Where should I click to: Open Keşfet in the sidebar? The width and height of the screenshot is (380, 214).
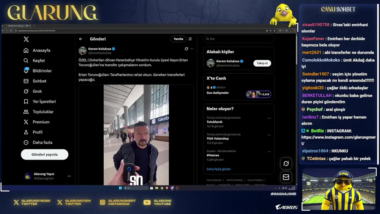coord(34,61)
